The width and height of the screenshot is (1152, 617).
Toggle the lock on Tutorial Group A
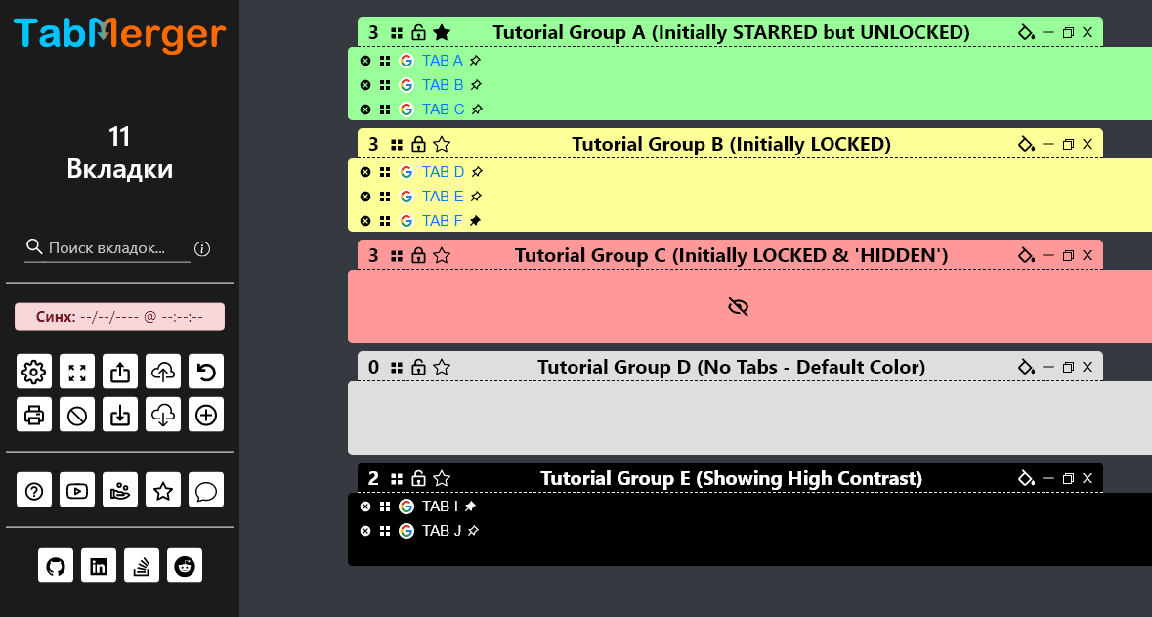pos(418,32)
